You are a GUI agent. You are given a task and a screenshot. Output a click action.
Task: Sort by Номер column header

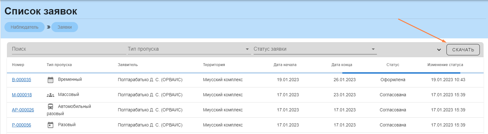(18, 65)
